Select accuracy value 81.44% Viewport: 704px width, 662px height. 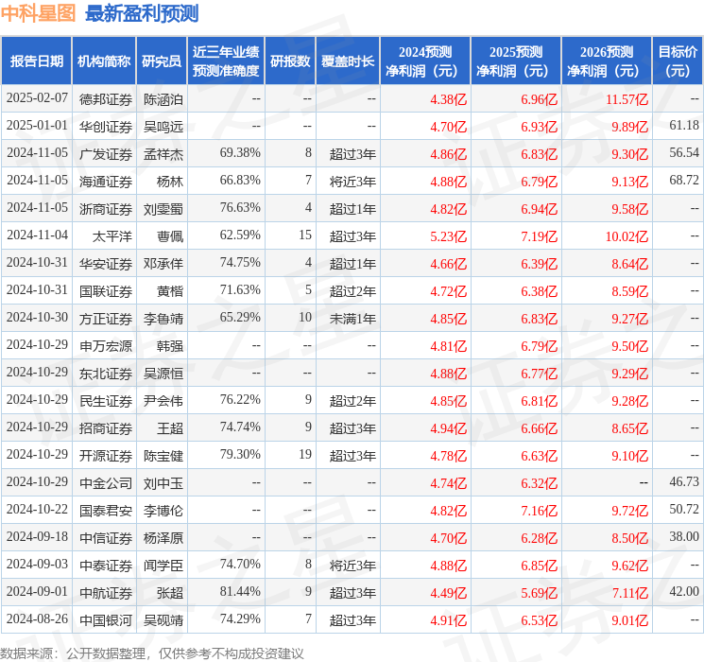[x=240, y=591]
